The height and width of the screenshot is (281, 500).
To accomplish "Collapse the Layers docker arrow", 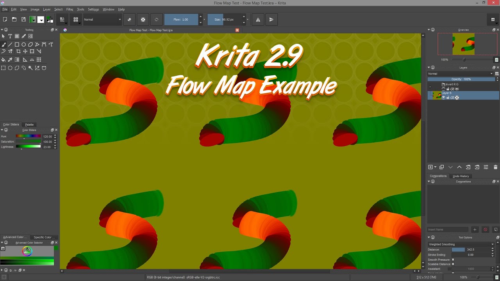I will pos(429,68).
